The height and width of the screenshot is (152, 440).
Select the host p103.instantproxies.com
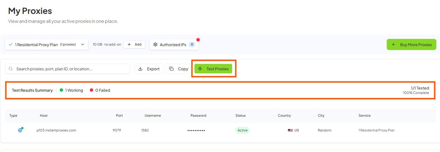pos(56,130)
